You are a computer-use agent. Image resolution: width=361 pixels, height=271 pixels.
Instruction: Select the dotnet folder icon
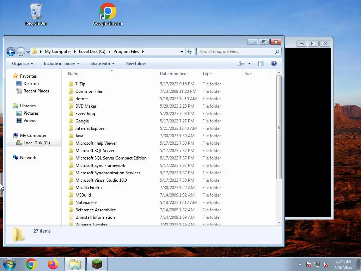[x=71, y=98]
